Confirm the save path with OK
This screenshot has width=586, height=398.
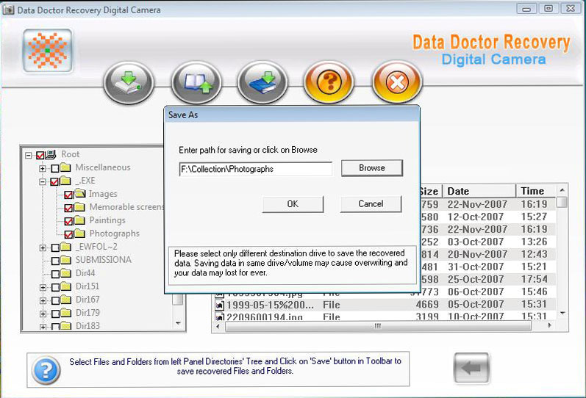pyautogui.click(x=293, y=204)
